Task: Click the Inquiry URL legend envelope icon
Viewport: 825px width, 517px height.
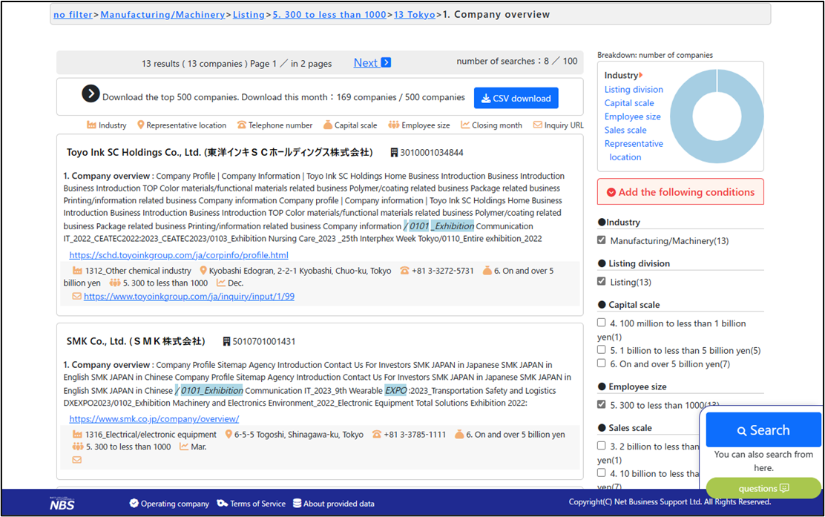Action: coord(538,125)
